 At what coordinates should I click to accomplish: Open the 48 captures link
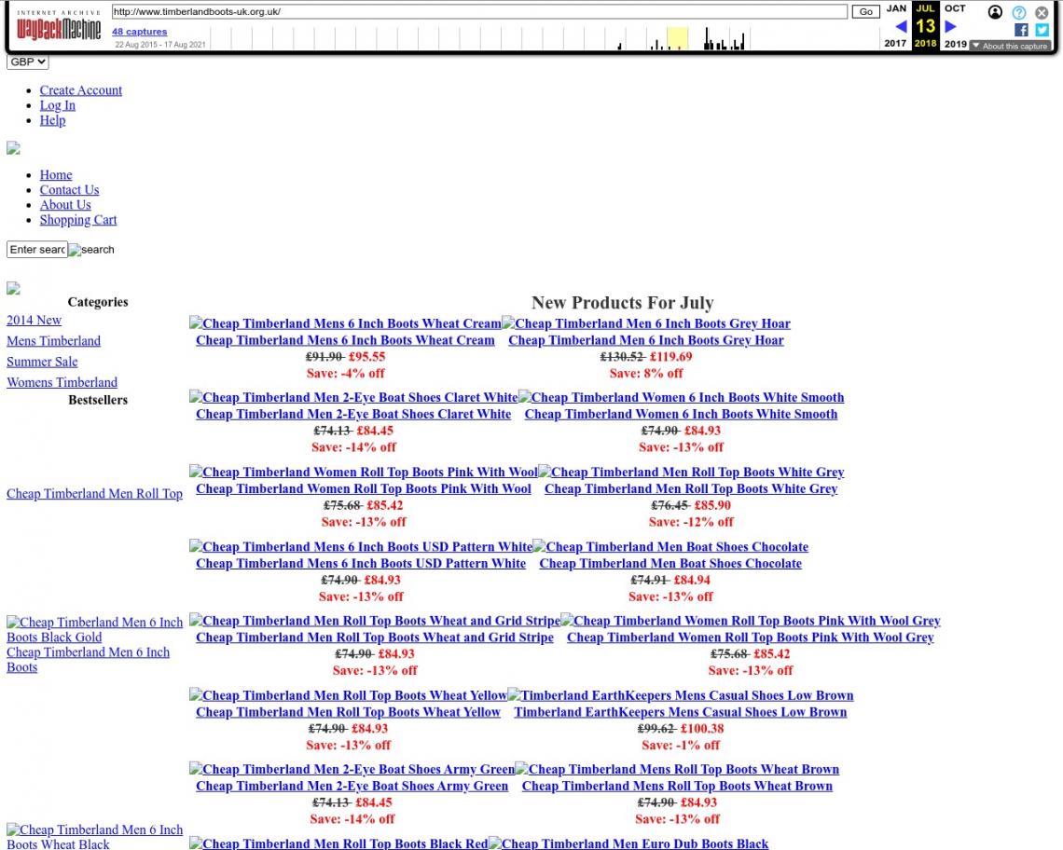[139, 31]
